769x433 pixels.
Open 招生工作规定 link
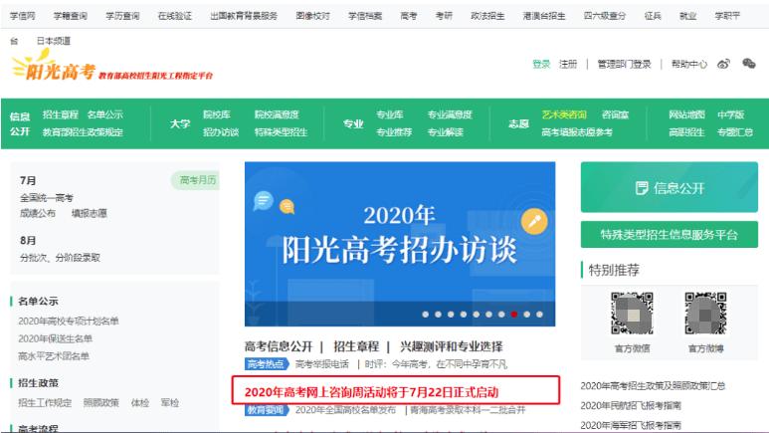tap(45, 403)
